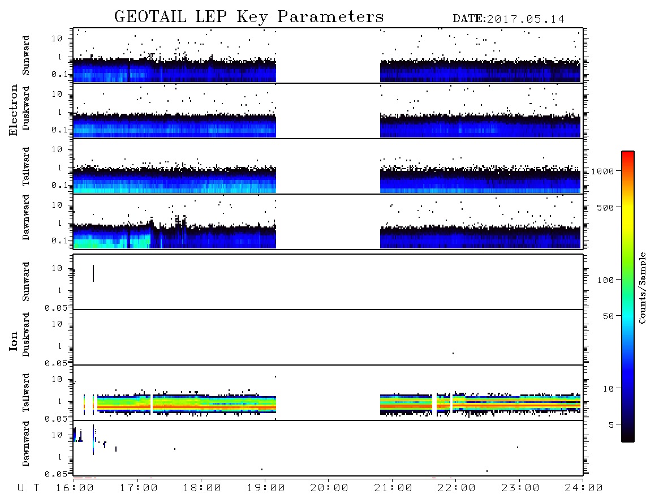This screenshot has height=498, width=646.
Task: Click the Electron Dawnward panel label
Action: point(26,217)
